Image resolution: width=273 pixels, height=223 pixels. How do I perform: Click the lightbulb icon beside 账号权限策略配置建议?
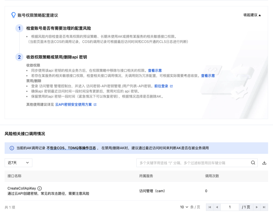13,15
